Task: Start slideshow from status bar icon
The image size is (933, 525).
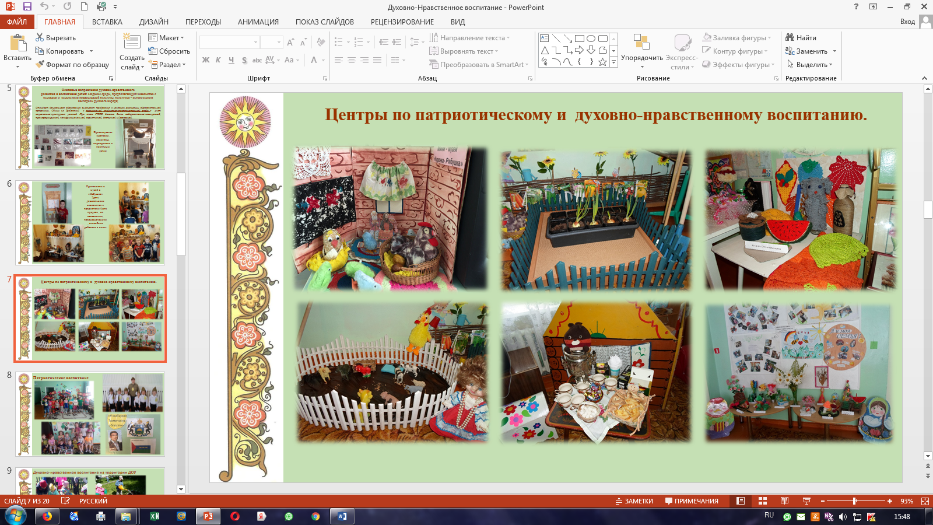Action: click(806, 501)
